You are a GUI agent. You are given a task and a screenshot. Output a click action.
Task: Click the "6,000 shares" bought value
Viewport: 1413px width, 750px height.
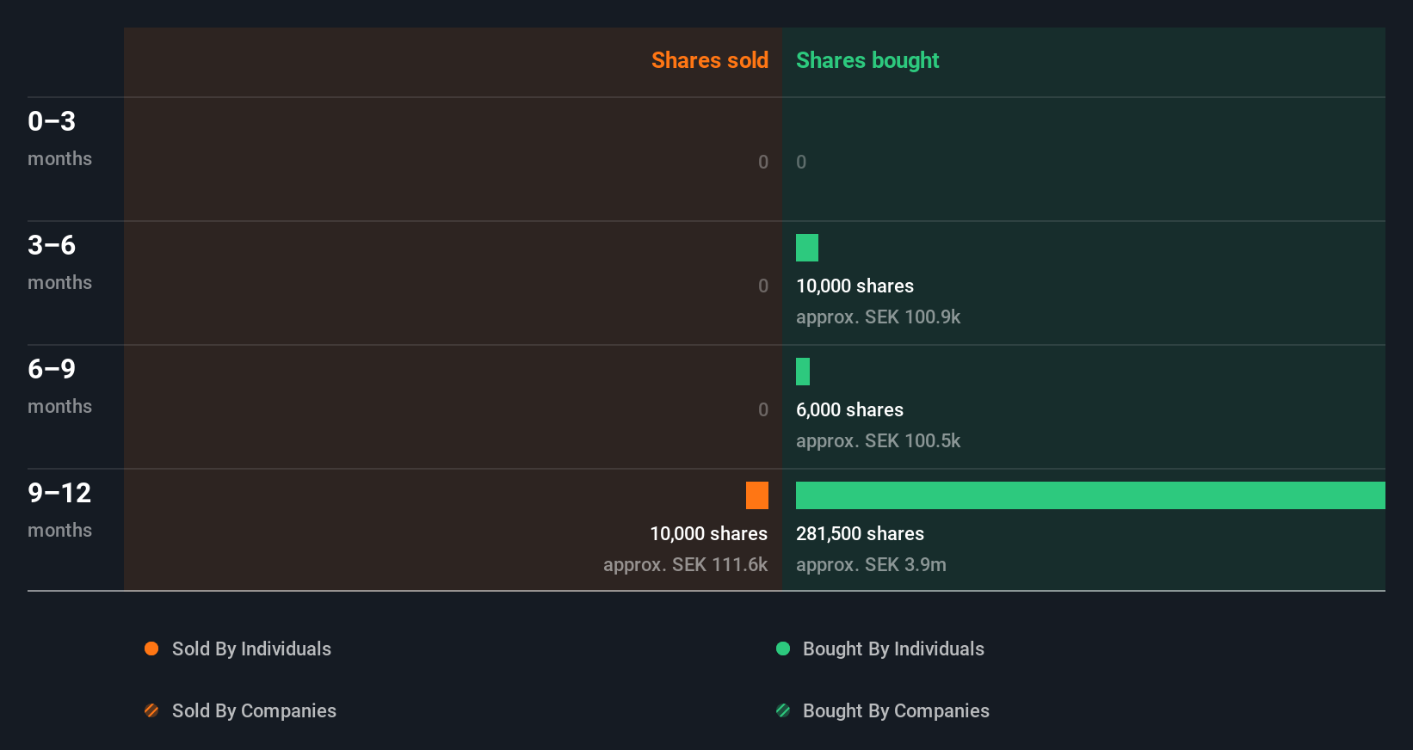click(x=849, y=409)
